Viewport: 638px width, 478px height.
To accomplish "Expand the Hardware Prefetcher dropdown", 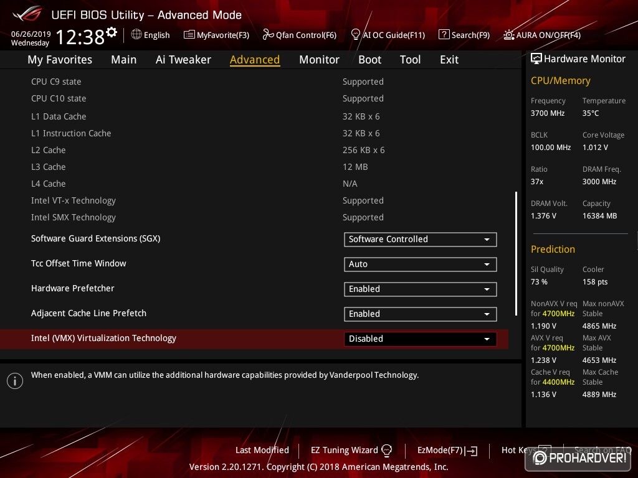I will point(421,289).
